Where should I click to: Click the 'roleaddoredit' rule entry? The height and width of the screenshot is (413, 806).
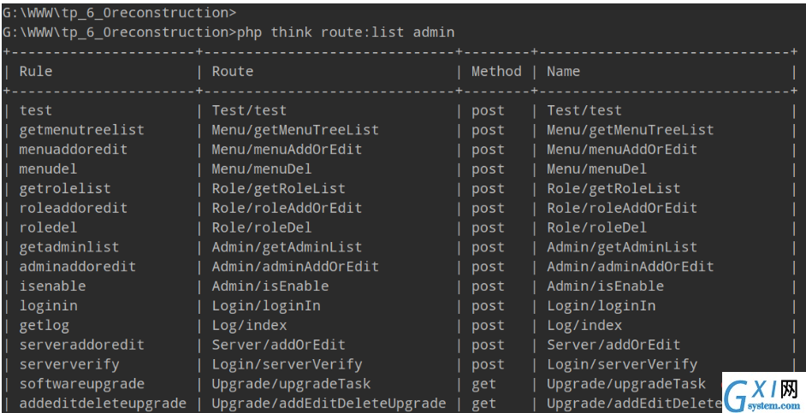tap(73, 208)
